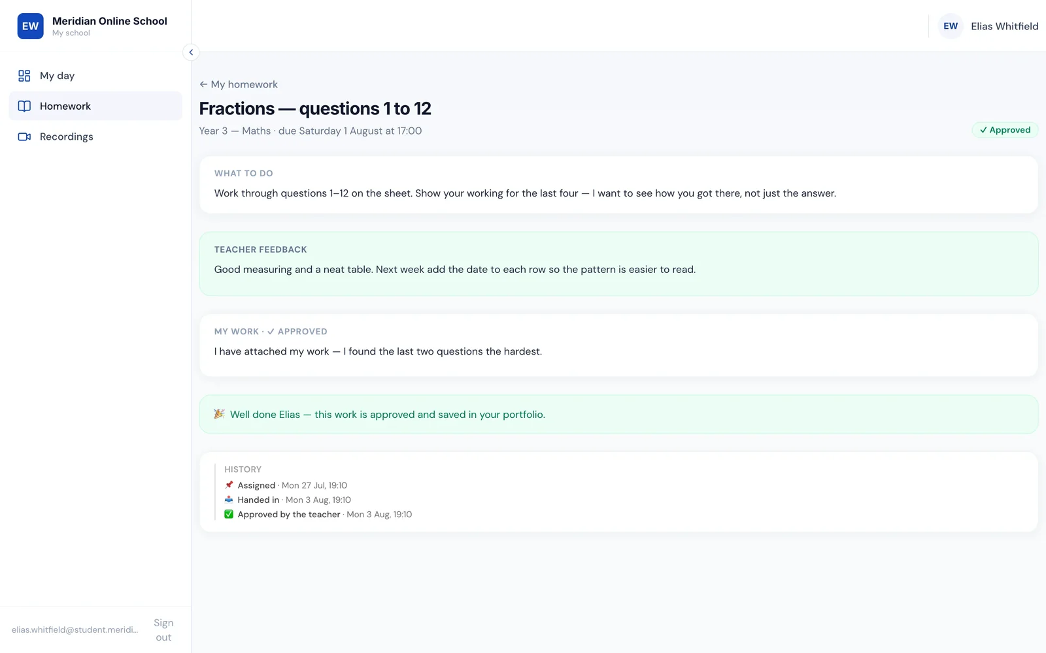Sign out of the account
Viewport: 1046px width, 653px height.
pyautogui.click(x=163, y=630)
